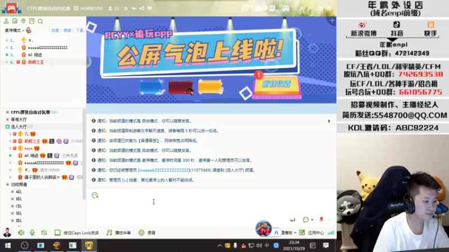449x252 pixels.
Task: Click the channel list vertical scrollbar
Action: tap(84, 155)
